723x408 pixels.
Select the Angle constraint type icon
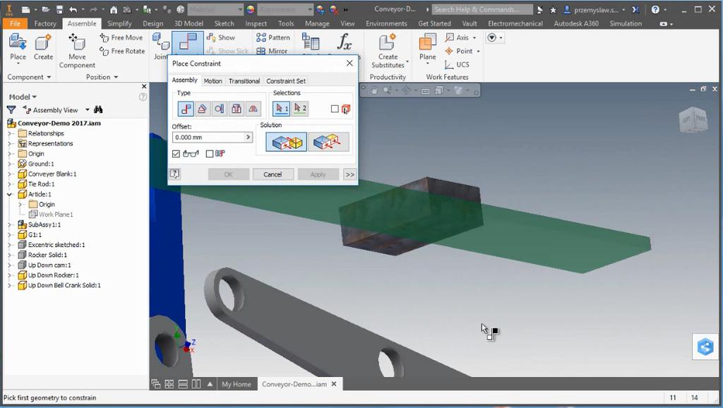coord(203,109)
